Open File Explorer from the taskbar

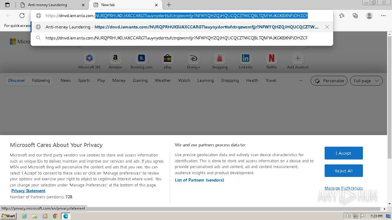35,216
